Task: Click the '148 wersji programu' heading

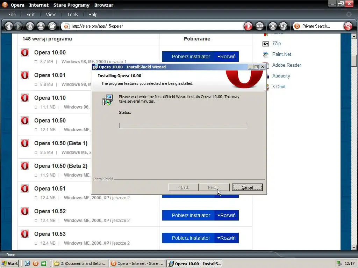Action: 47,39
